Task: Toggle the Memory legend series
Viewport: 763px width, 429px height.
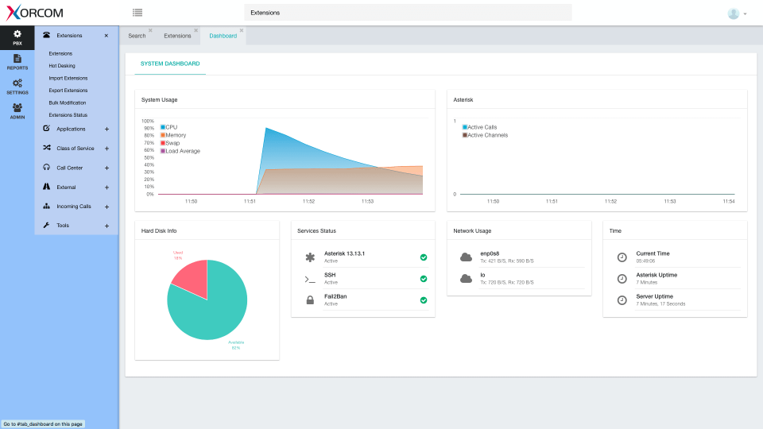Action: 173,135
